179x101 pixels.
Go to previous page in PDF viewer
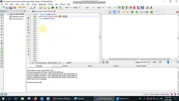(136, 12)
